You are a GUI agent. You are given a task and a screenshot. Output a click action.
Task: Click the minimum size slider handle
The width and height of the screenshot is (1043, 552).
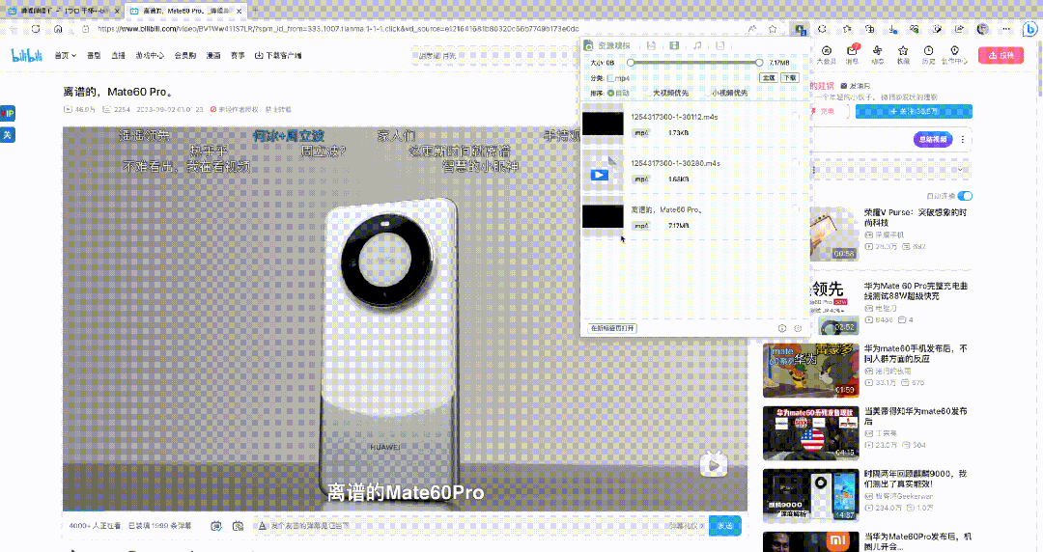tap(631, 63)
